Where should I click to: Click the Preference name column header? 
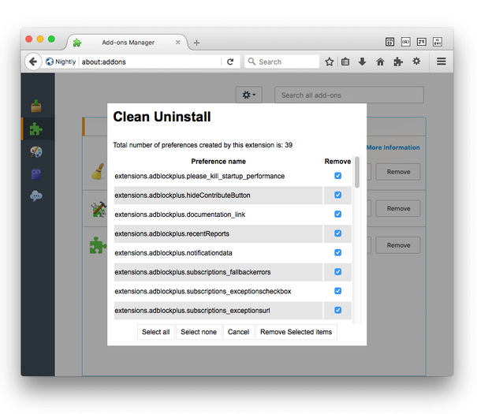tap(218, 162)
